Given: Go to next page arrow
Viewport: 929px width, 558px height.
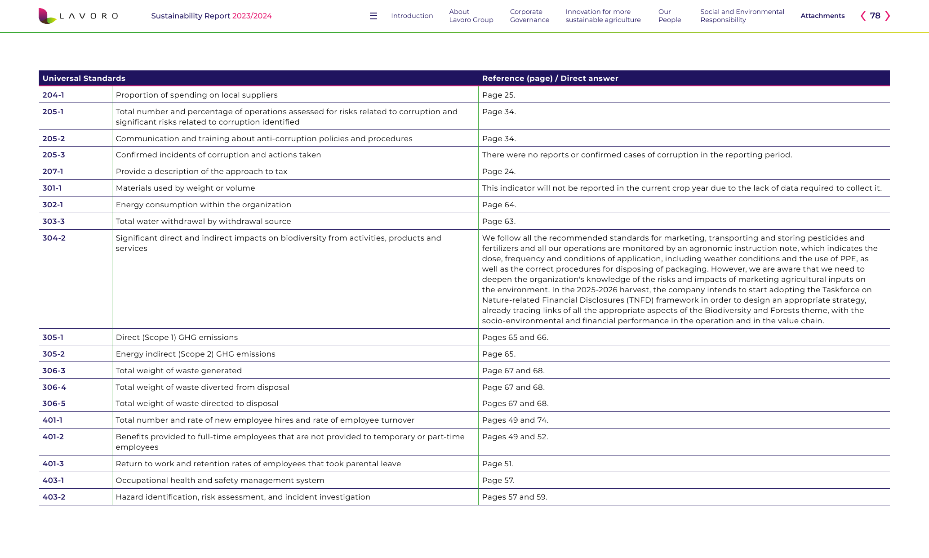Looking at the screenshot, I should coord(887,16).
